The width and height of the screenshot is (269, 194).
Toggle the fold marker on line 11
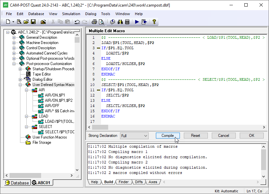tap(98, 90)
